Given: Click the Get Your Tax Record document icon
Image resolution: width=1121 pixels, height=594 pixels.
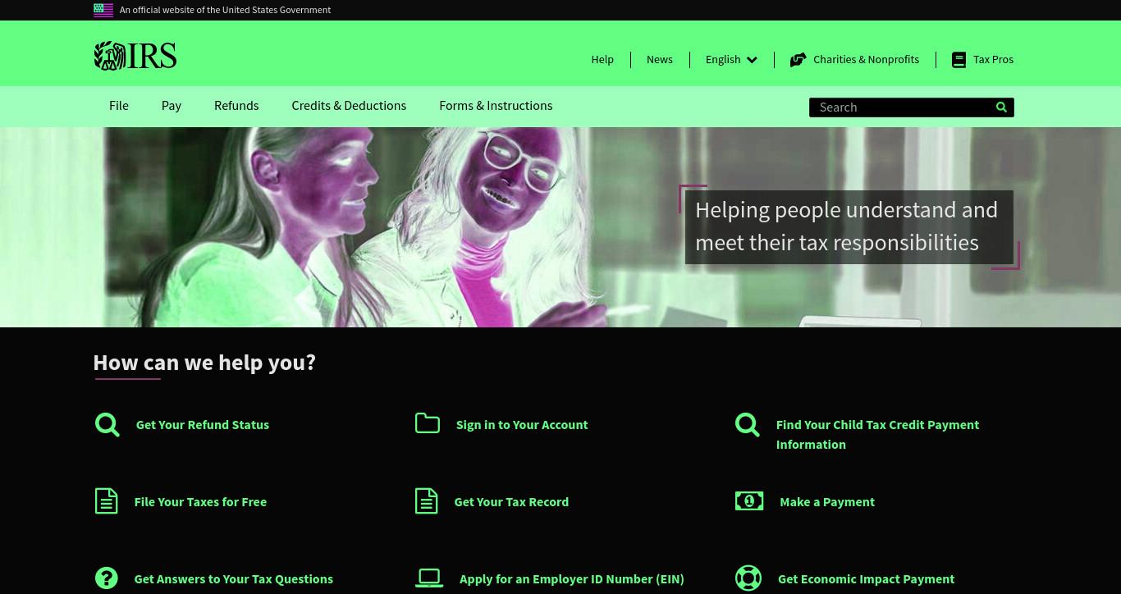Looking at the screenshot, I should click(x=427, y=501).
